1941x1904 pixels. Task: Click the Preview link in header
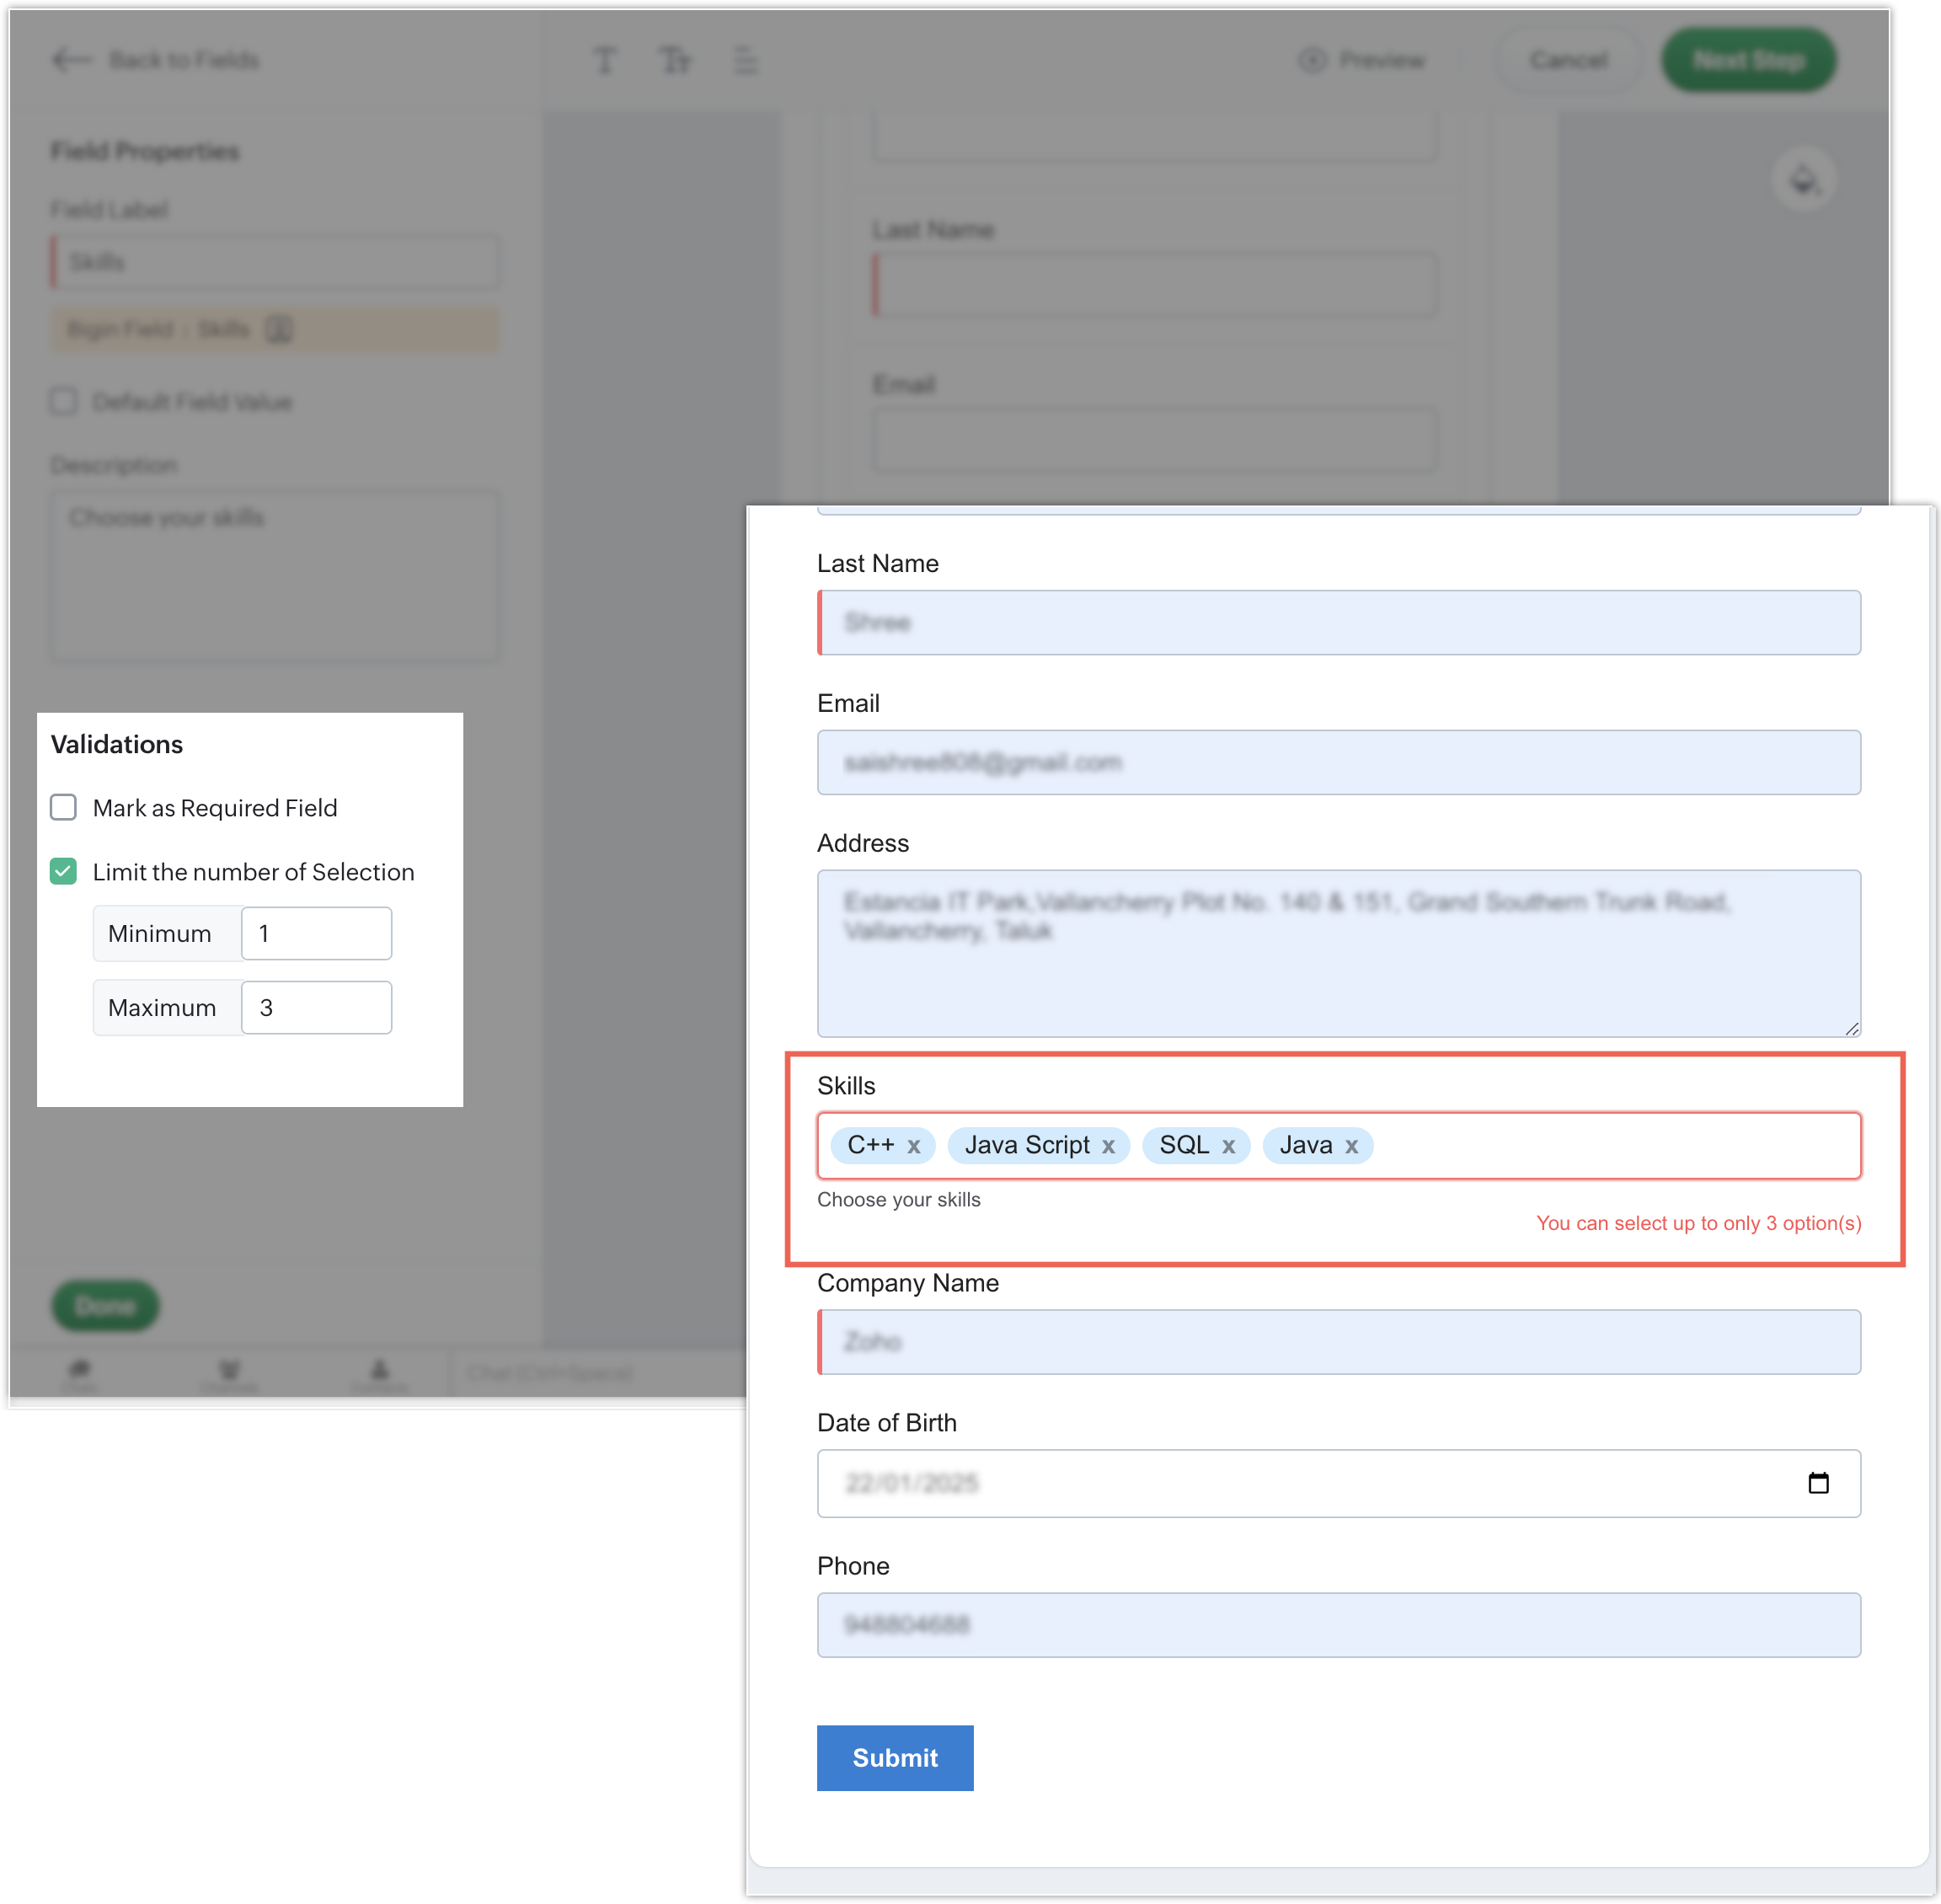[1363, 60]
